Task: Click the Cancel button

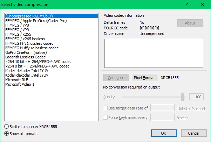Action: [x=194, y=133]
